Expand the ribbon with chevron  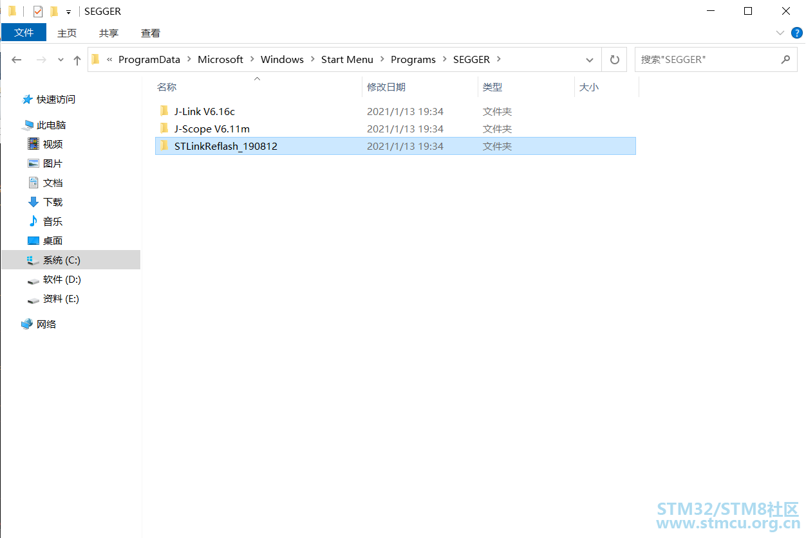[780, 33]
